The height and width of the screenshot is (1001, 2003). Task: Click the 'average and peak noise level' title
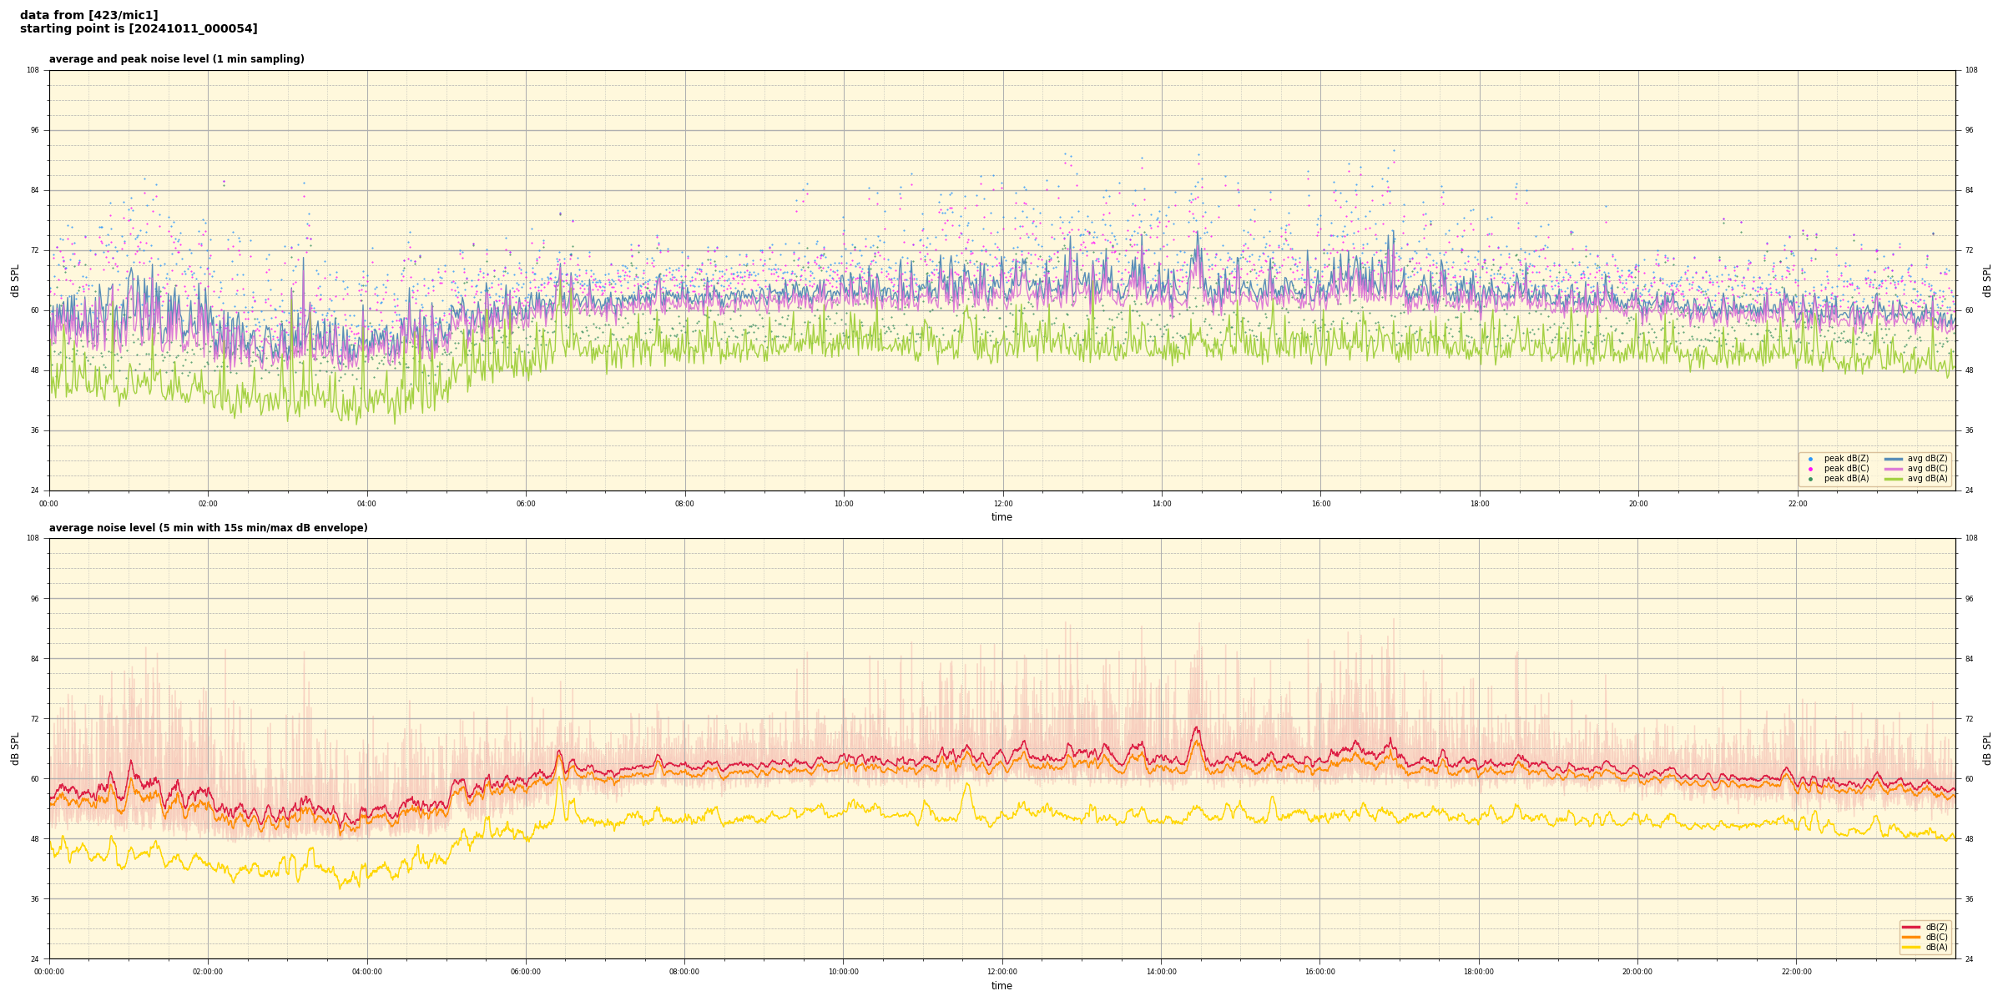[176, 59]
